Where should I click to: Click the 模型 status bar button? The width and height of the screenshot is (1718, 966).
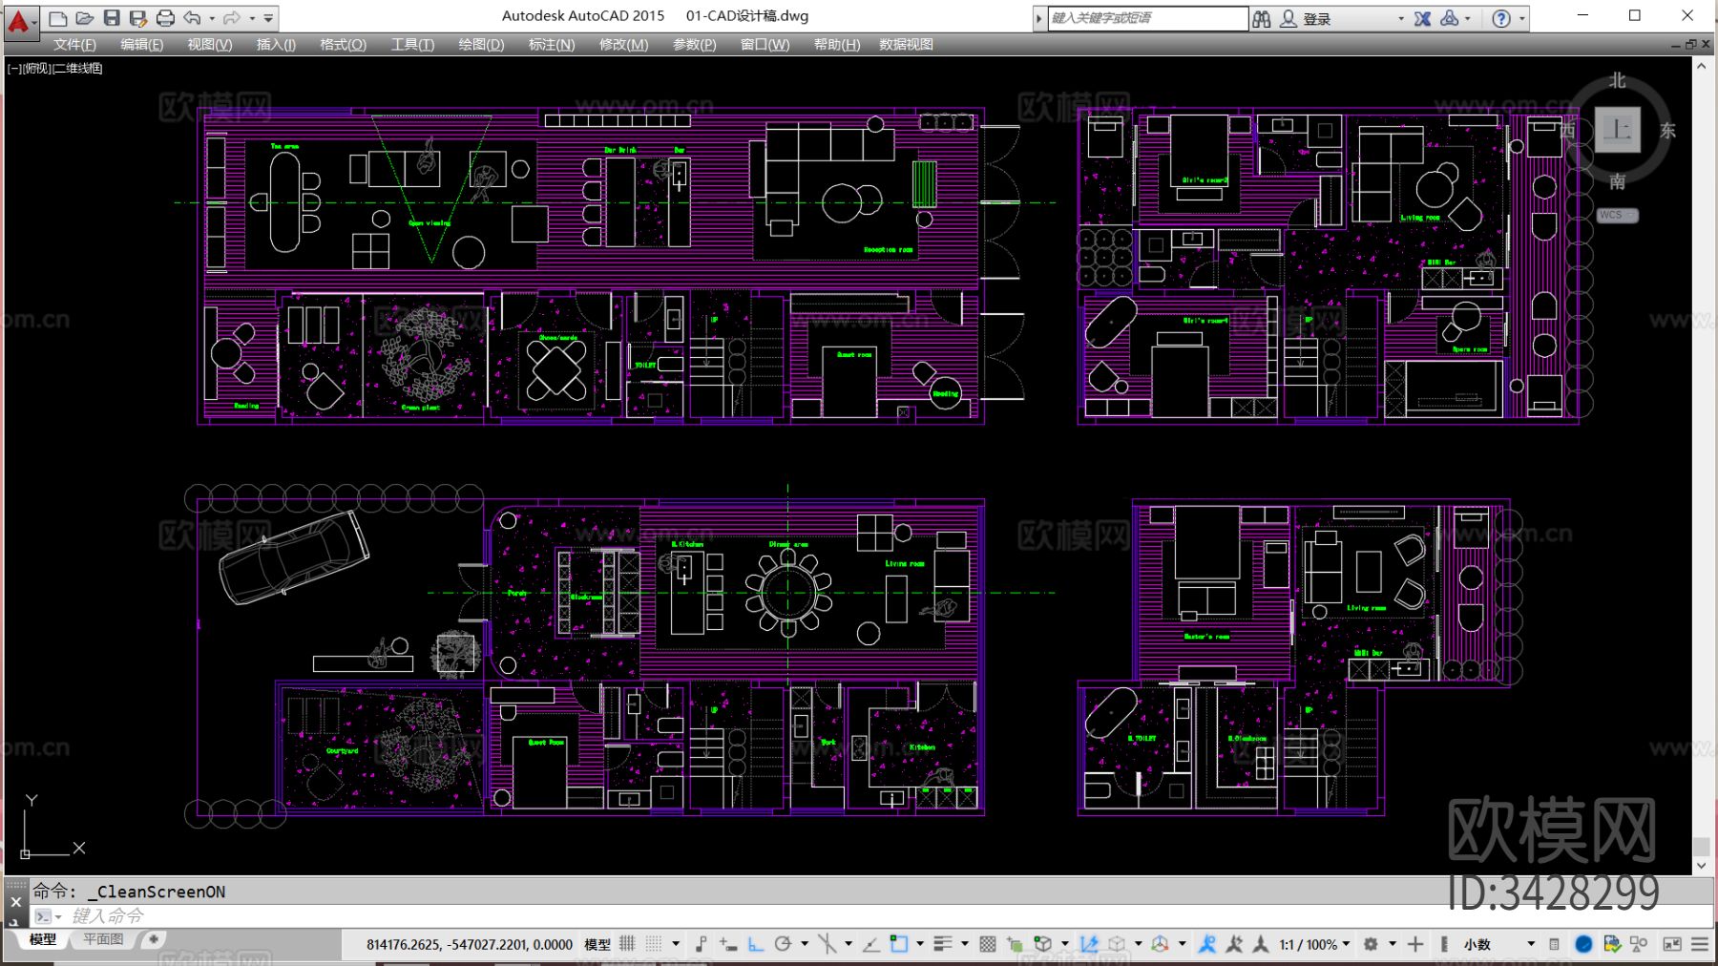[597, 944]
